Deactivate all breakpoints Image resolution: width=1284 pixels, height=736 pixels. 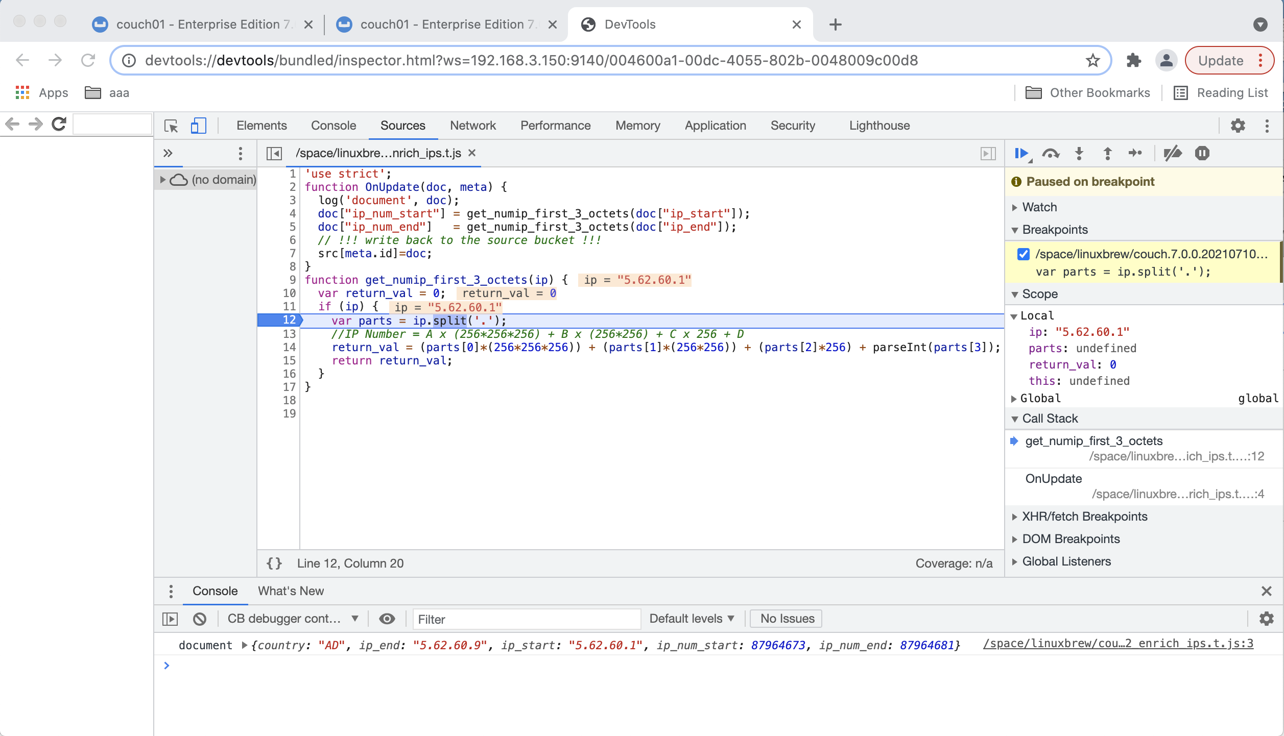(x=1173, y=153)
